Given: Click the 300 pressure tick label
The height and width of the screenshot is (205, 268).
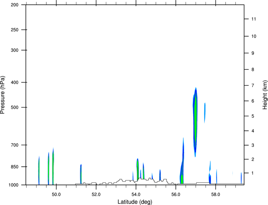Looking at the screenshot, I should pos(15,50).
